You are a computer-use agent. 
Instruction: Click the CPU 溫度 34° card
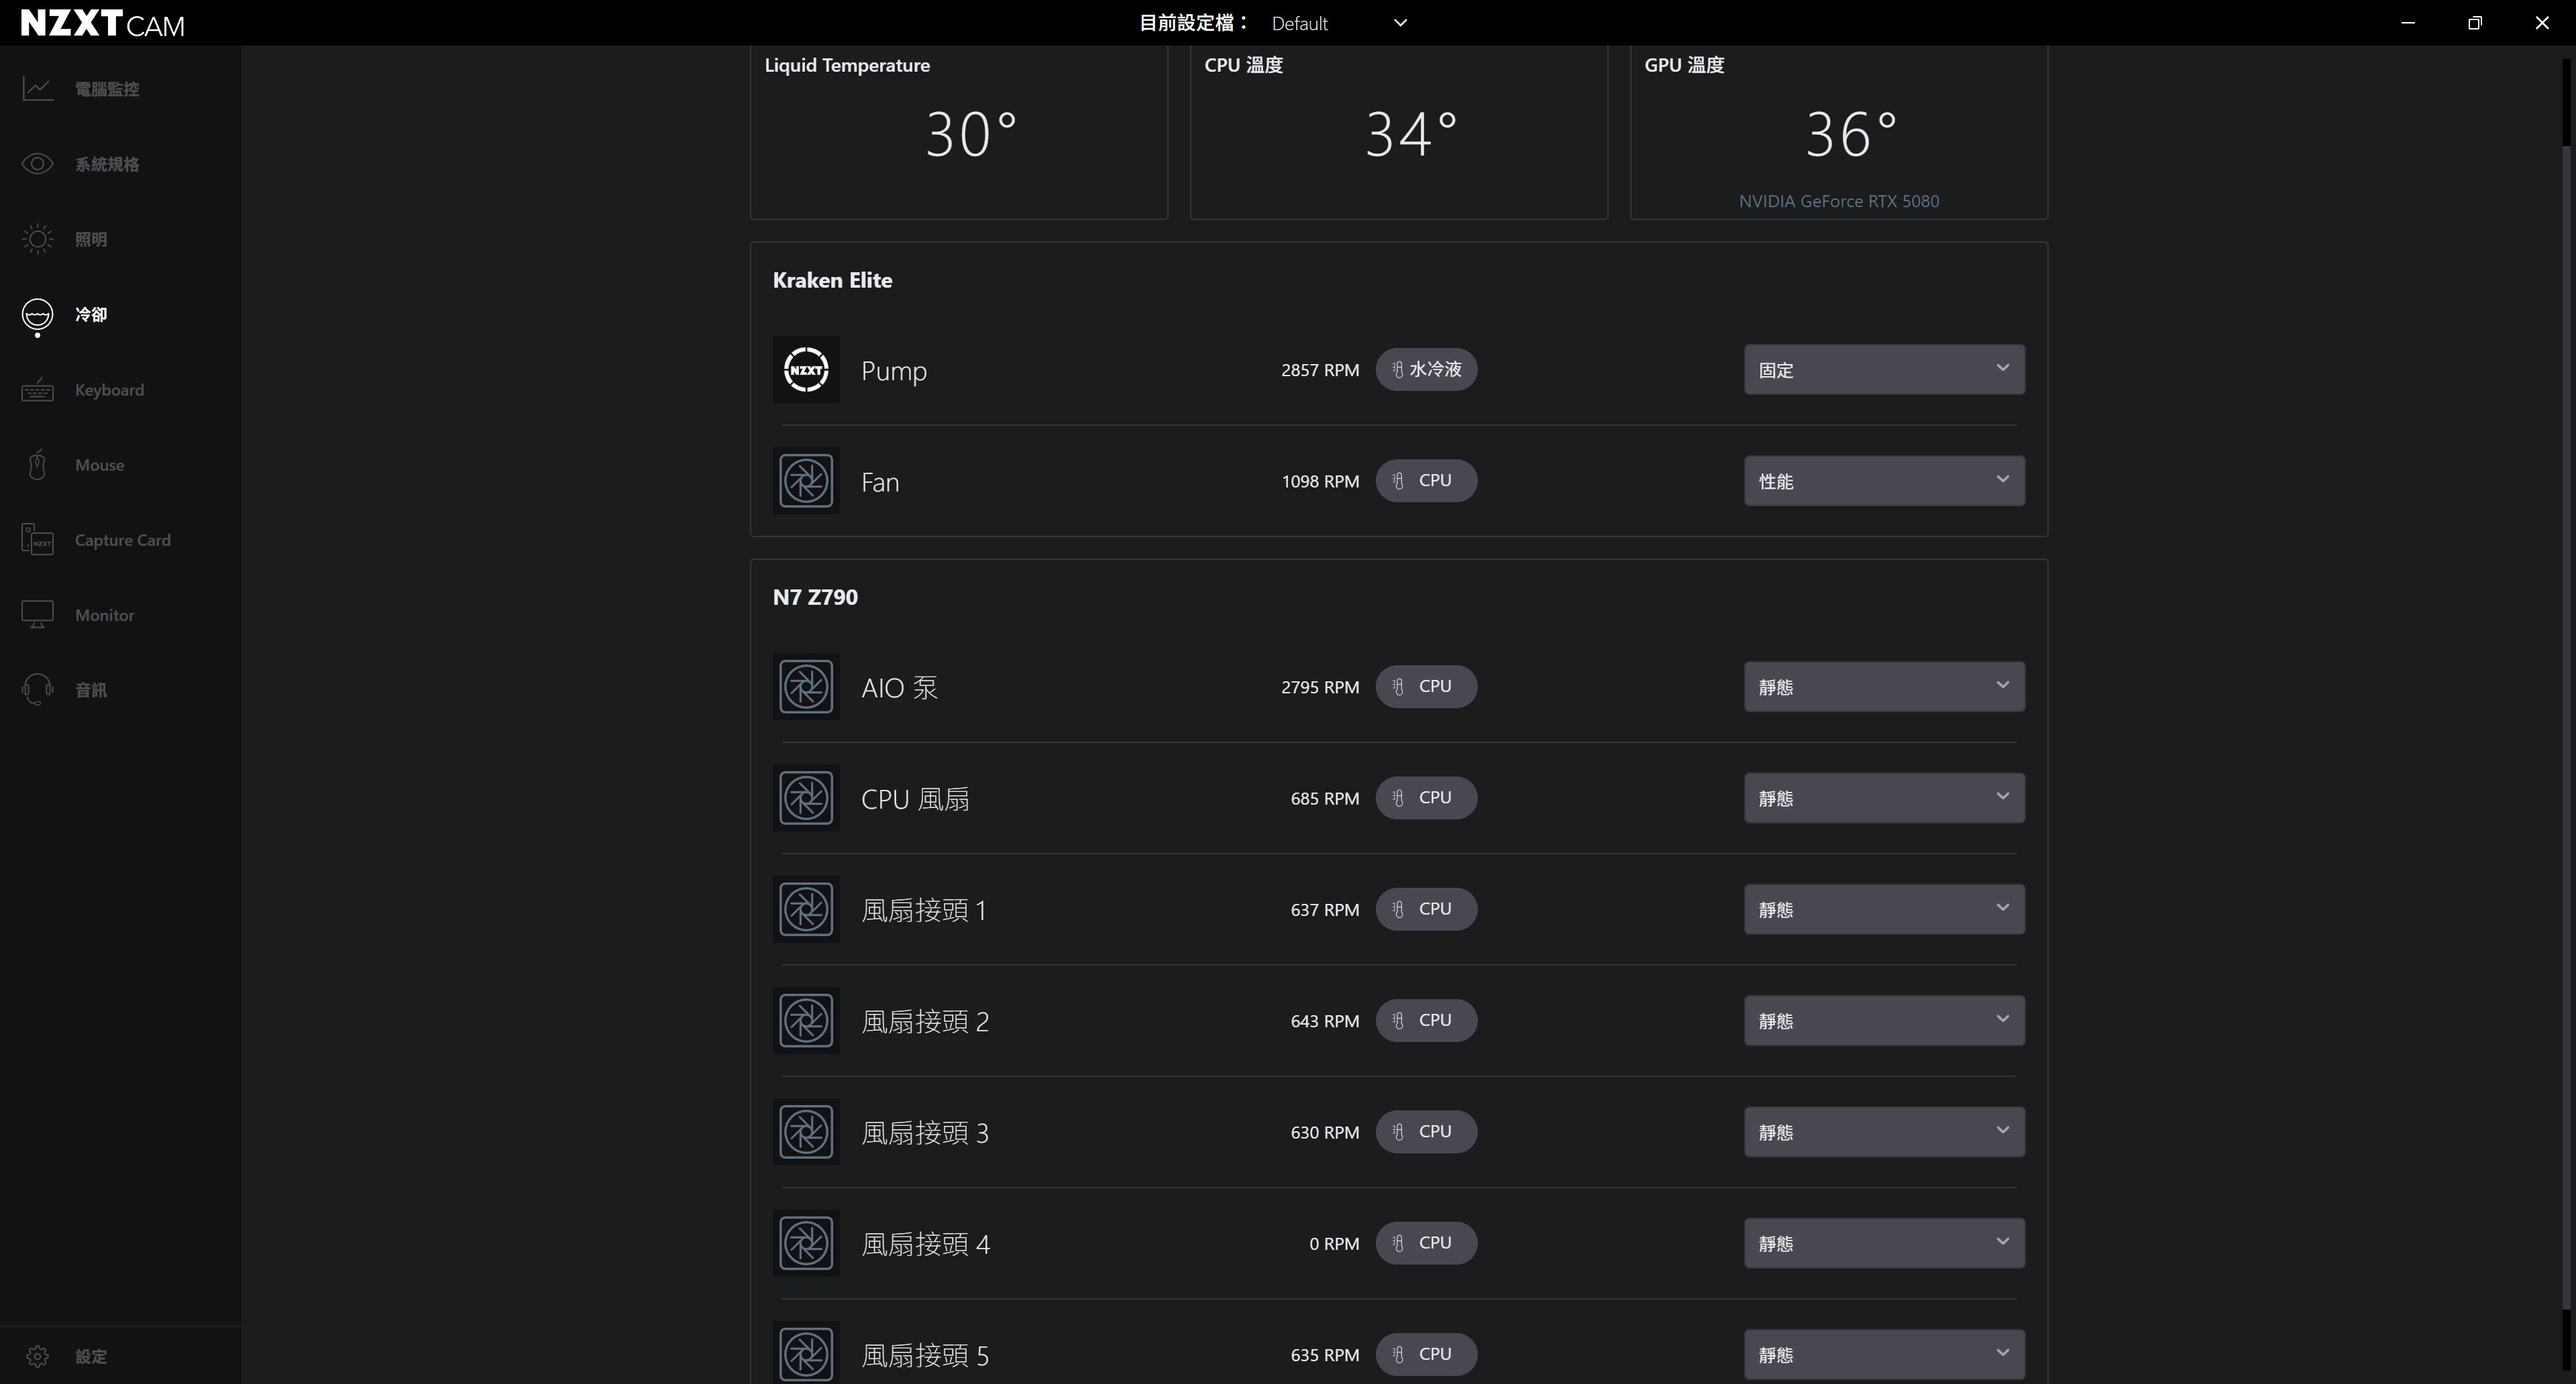click(1399, 132)
